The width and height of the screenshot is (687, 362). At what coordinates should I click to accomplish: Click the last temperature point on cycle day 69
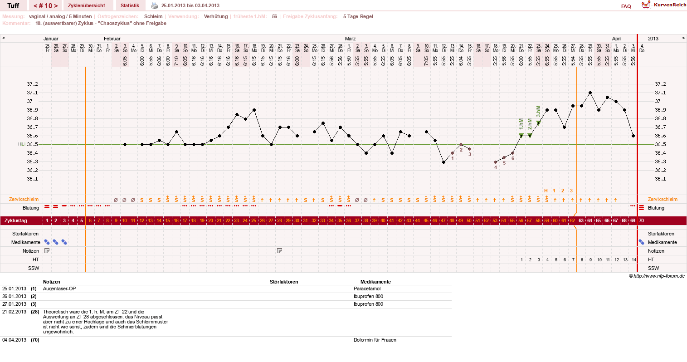[x=633, y=136]
